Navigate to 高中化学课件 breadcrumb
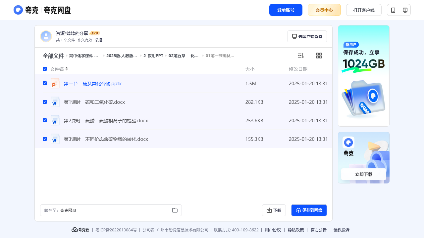This screenshot has height=238, width=424. (x=84, y=56)
